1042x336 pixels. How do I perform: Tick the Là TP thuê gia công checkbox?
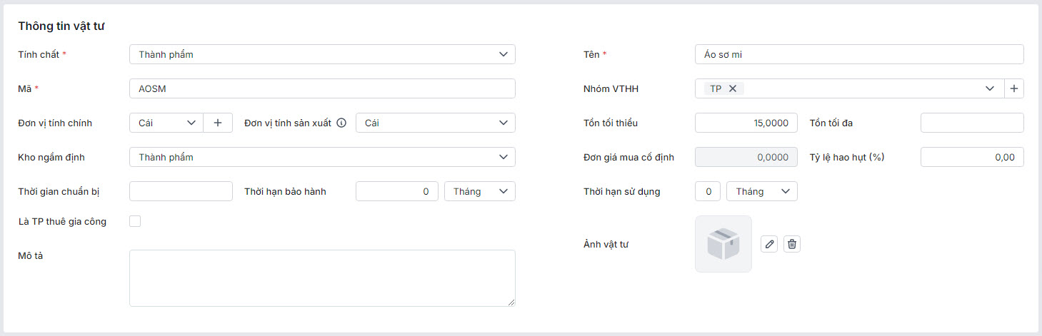[135, 221]
